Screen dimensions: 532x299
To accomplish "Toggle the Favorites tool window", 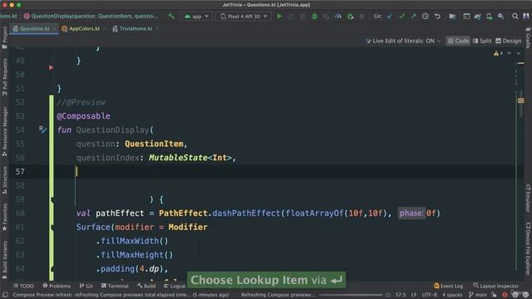I will coord(4,217).
